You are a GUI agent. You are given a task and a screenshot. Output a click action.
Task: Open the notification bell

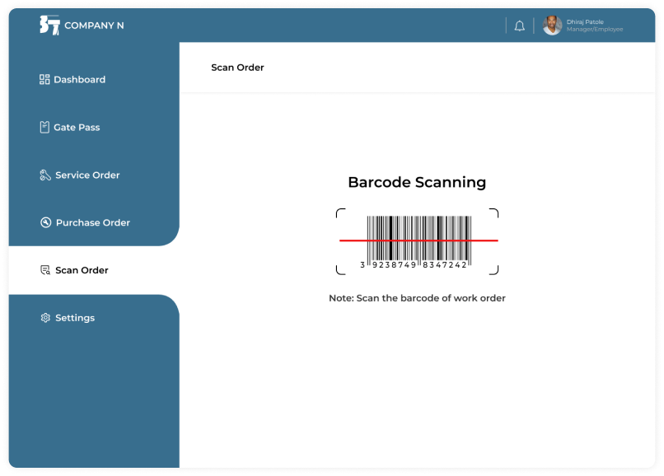tap(519, 26)
